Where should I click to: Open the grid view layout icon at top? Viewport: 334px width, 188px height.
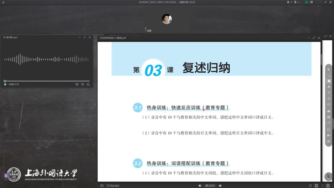pos(311,2)
